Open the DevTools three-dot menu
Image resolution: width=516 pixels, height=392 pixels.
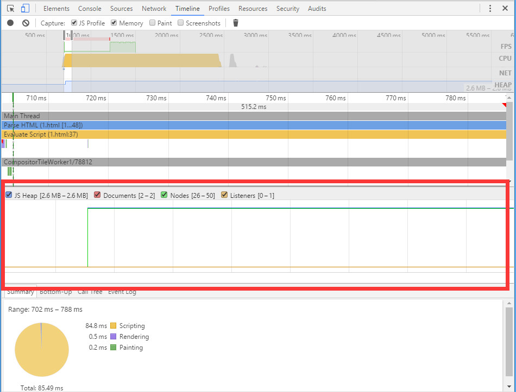(x=490, y=9)
